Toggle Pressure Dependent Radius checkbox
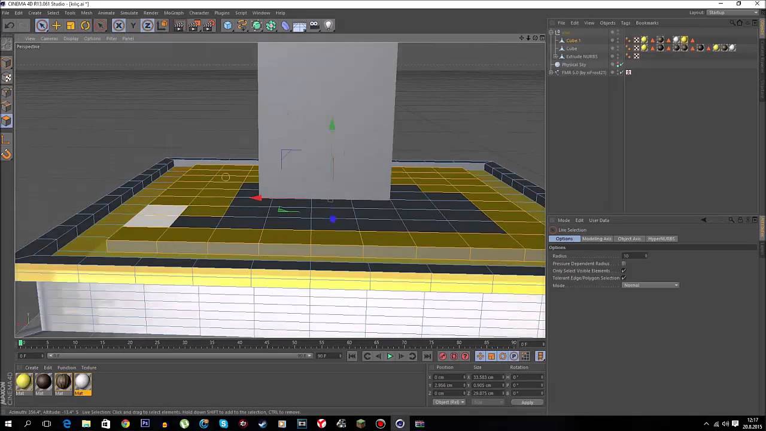 click(x=624, y=263)
